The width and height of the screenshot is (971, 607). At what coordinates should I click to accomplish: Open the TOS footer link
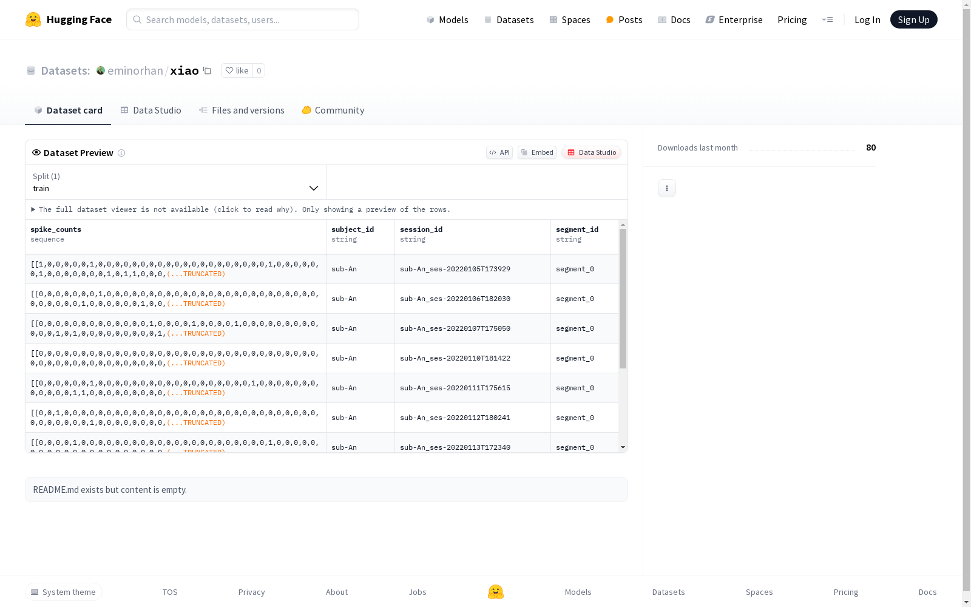[170, 592]
